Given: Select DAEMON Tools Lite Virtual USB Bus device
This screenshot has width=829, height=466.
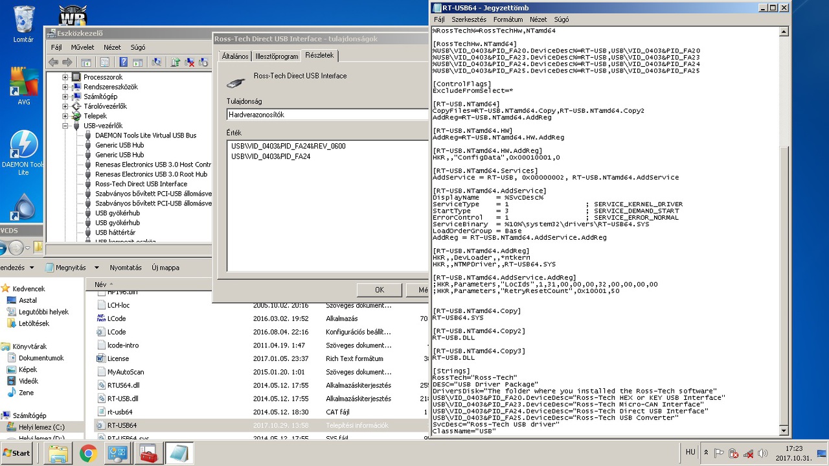Looking at the screenshot, I should [x=146, y=135].
